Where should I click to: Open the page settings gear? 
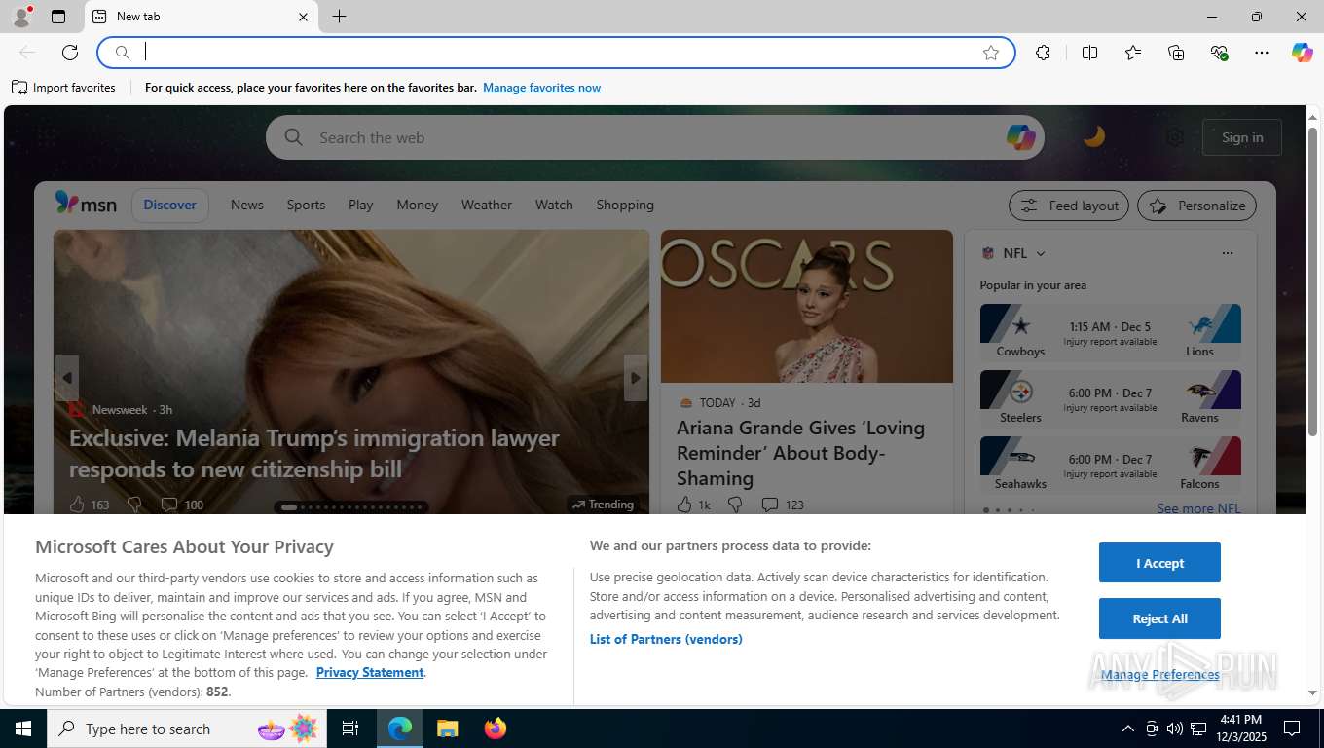click(1175, 137)
